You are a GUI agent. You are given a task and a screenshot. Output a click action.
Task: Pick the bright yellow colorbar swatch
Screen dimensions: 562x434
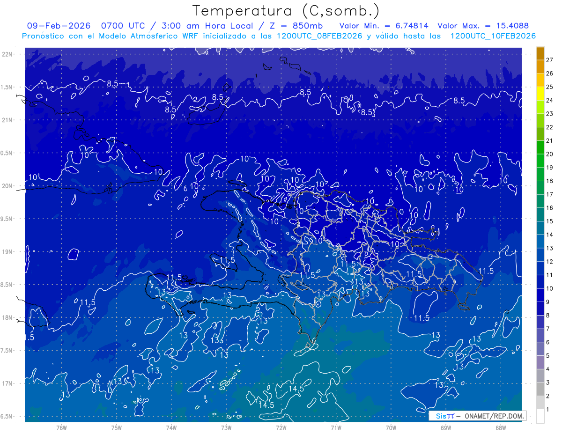point(540,94)
